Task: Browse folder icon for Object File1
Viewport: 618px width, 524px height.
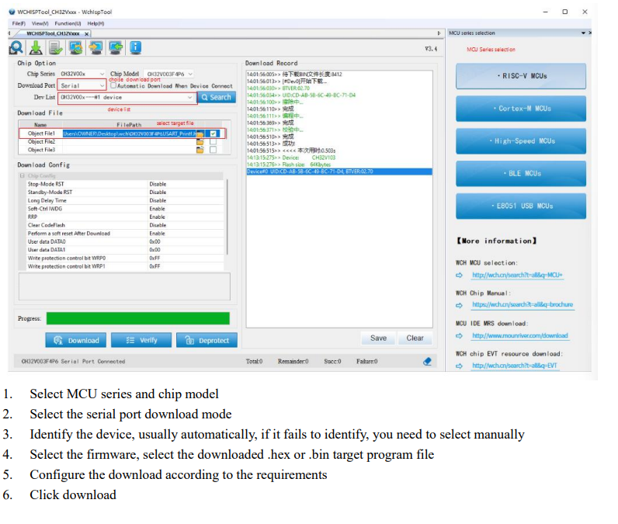Action: point(200,134)
